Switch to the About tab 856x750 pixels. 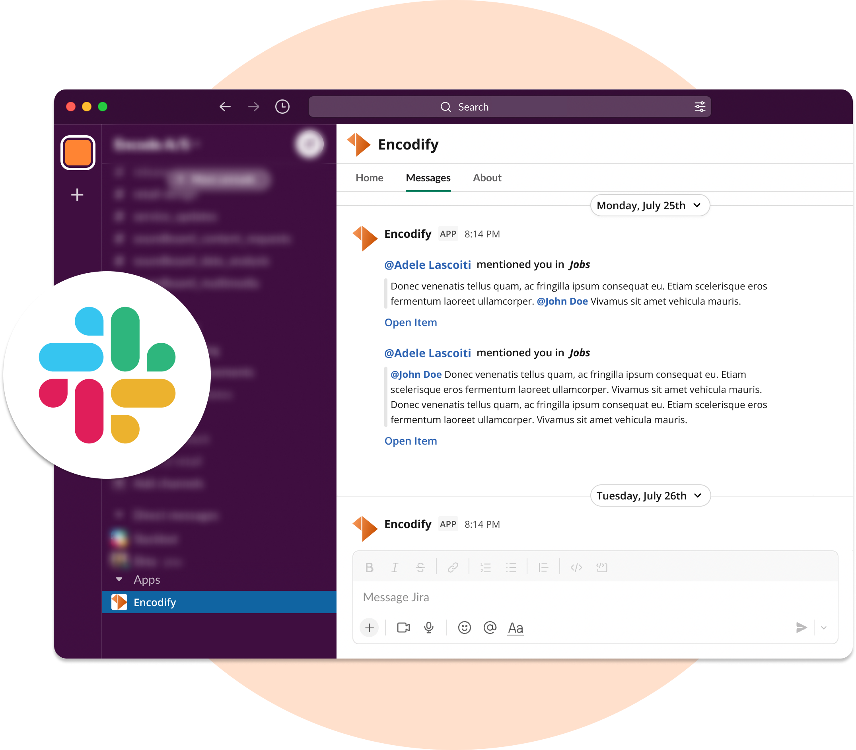coord(486,177)
